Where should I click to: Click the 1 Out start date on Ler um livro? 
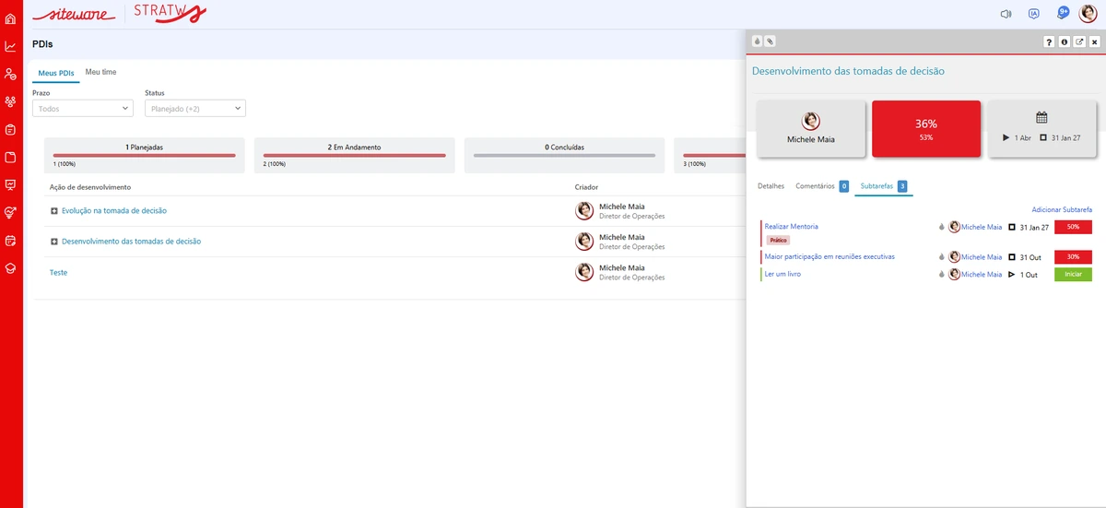(x=1029, y=275)
